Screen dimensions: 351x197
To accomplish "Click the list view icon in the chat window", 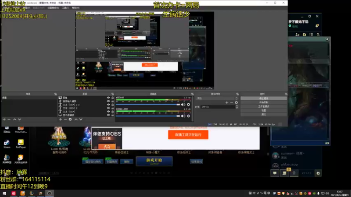I will click(x=311, y=35).
